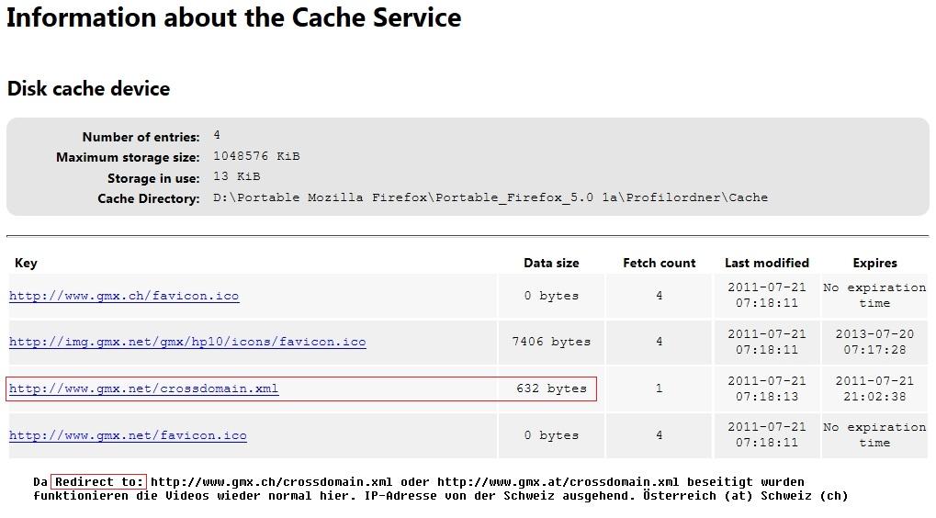
Task: Click the Storage in use value 13 KiB
Action: tap(236, 176)
